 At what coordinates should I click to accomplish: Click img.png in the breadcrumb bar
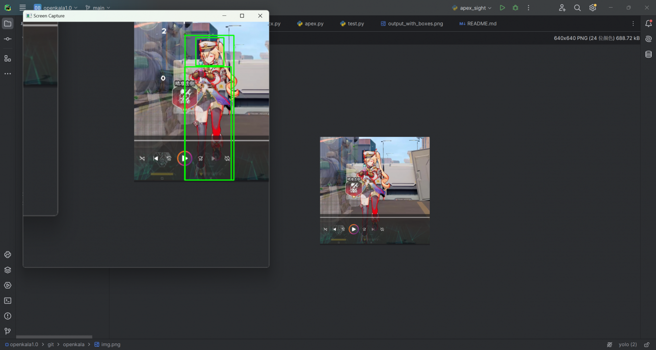pyautogui.click(x=107, y=344)
